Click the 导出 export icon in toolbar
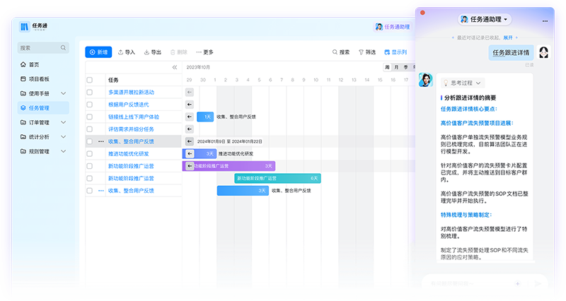 point(147,52)
